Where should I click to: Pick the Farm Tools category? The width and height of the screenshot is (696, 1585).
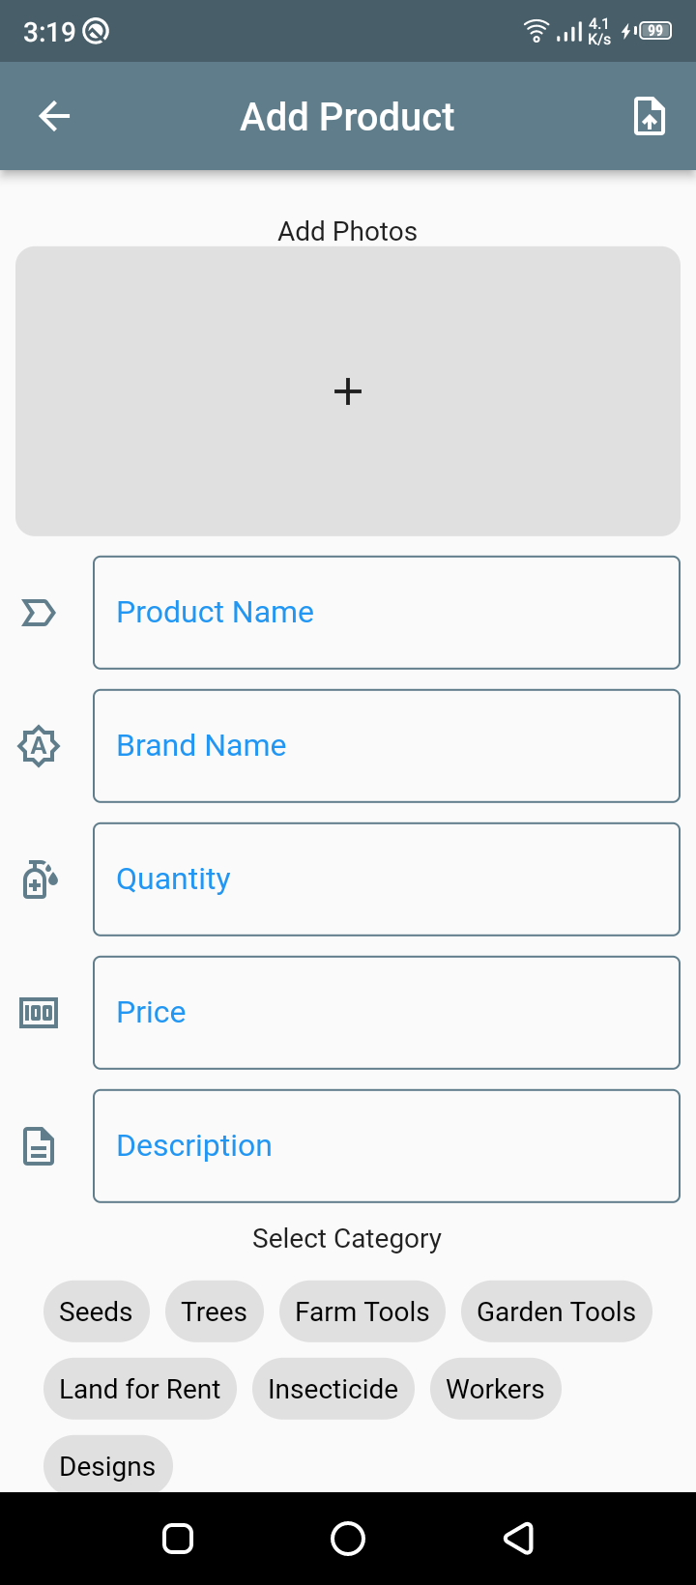click(x=362, y=1311)
